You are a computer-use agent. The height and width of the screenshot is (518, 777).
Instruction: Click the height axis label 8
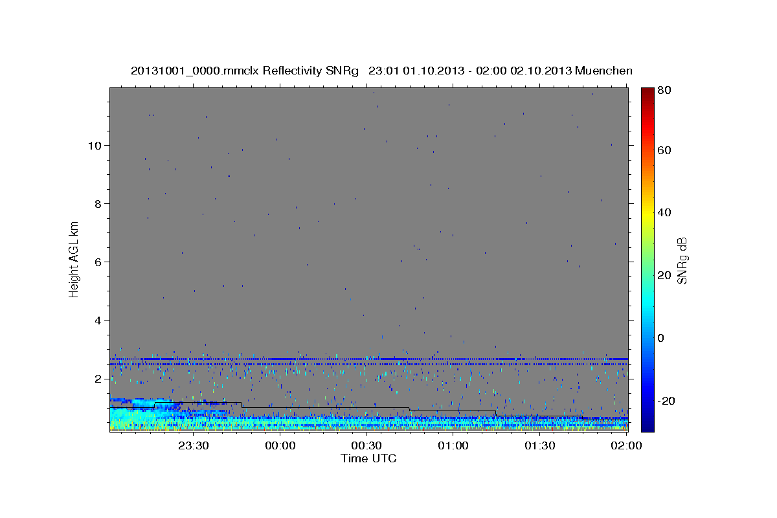click(98, 203)
